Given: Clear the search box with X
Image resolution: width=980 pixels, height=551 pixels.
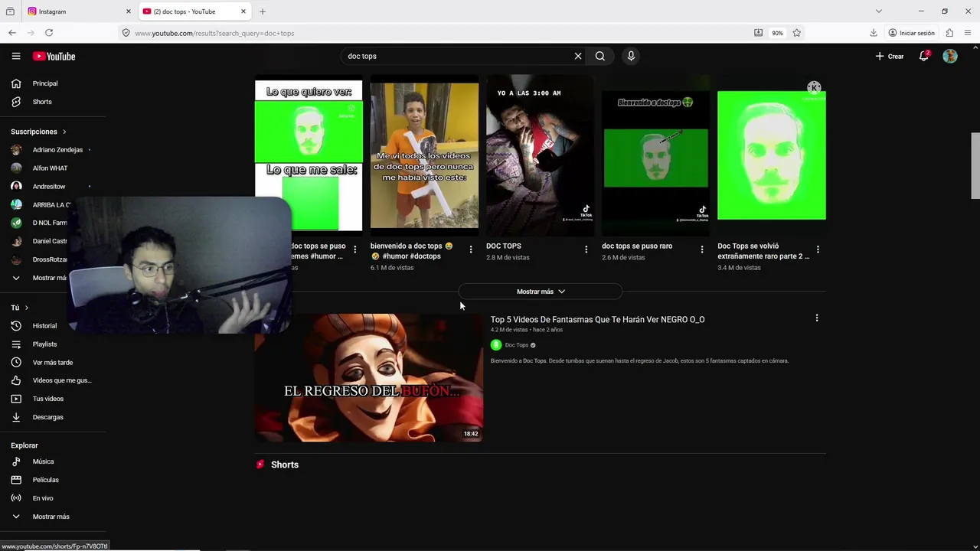Looking at the screenshot, I should coord(578,56).
